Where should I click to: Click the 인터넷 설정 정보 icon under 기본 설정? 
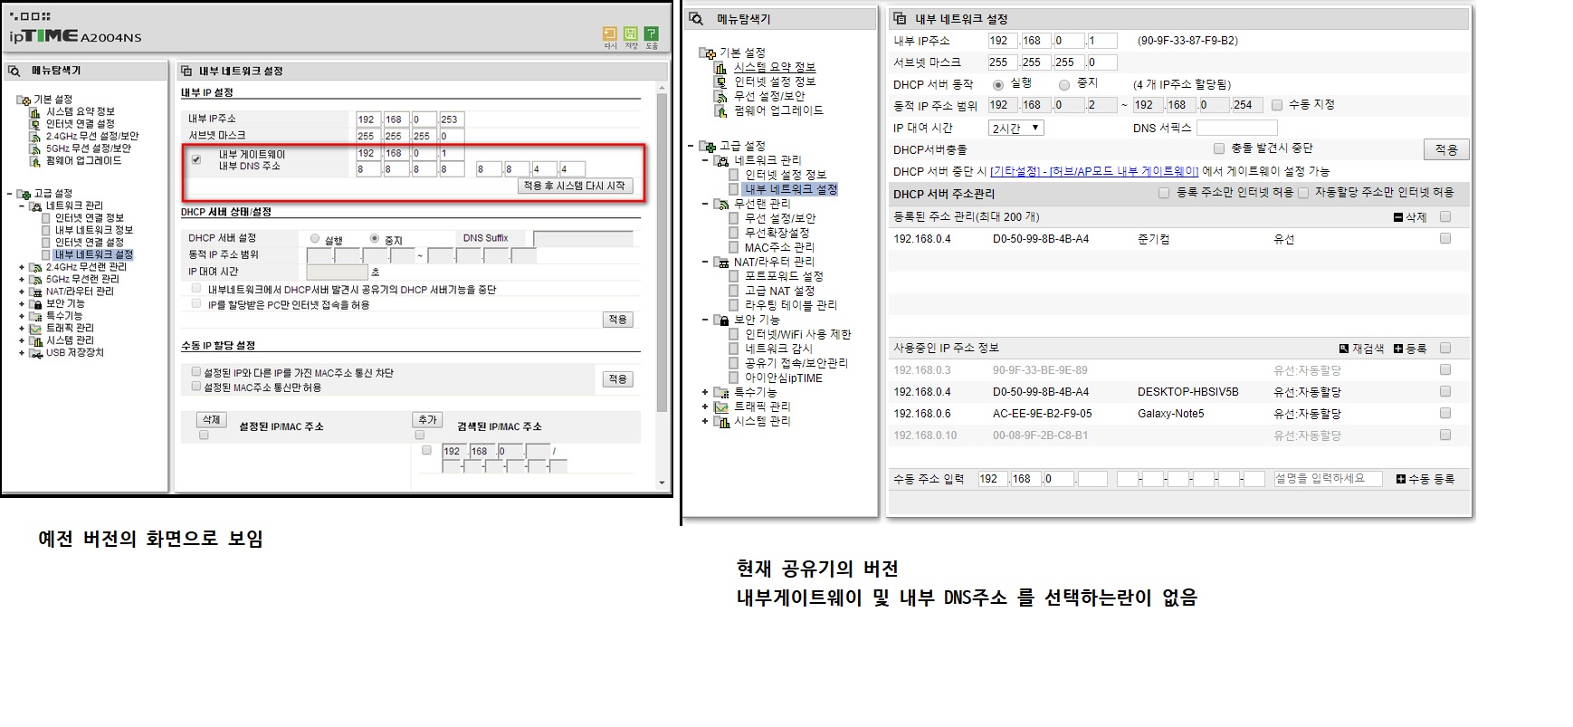point(720,82)
